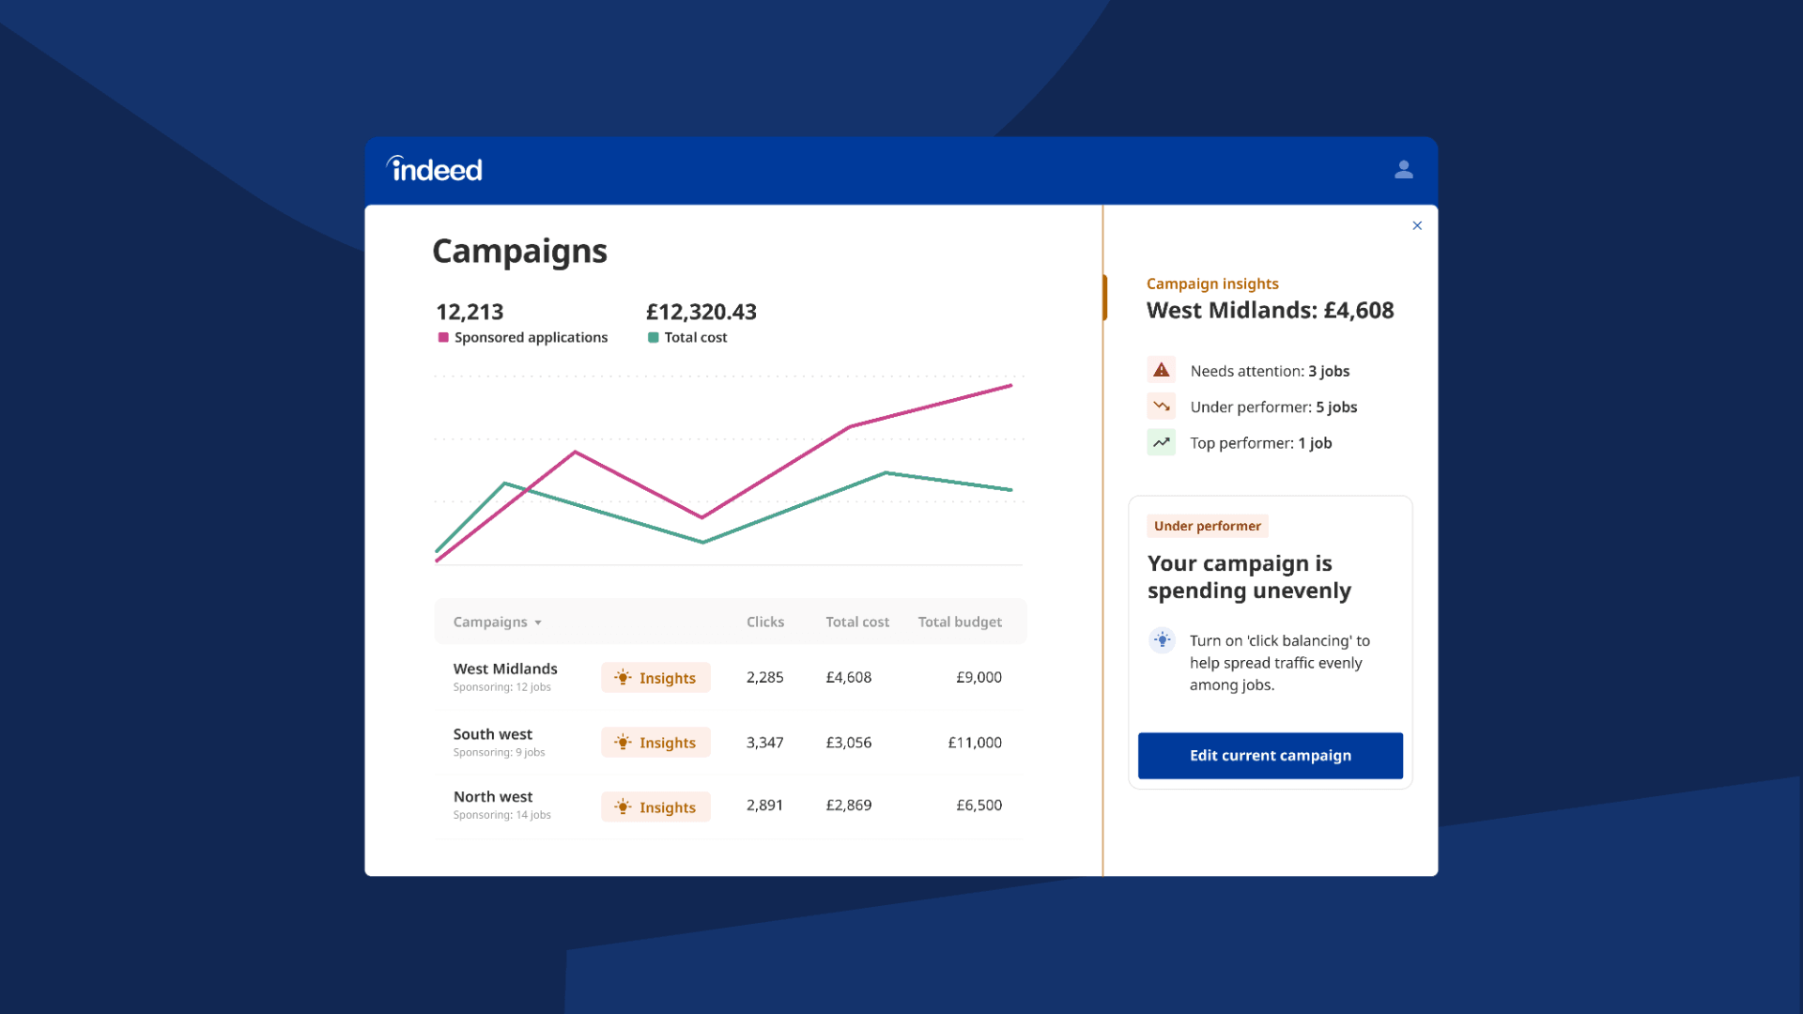Image resolution: width=1803 pixels, height=1014 pixels.
Task: Select the Total budget column header
Action: pyautogui.click(x=960, y=622)
